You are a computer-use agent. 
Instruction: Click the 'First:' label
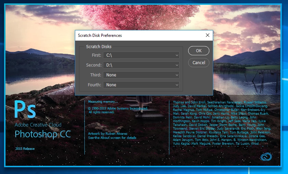pos(96,55)
